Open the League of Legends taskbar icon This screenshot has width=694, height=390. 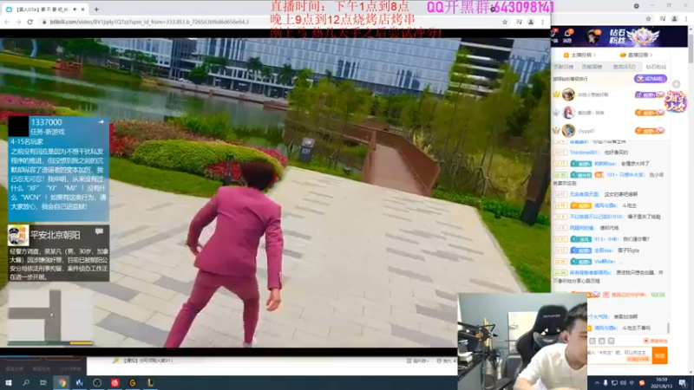click(150, 383)
